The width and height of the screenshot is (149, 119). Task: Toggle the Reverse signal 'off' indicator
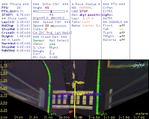[122, 40]
